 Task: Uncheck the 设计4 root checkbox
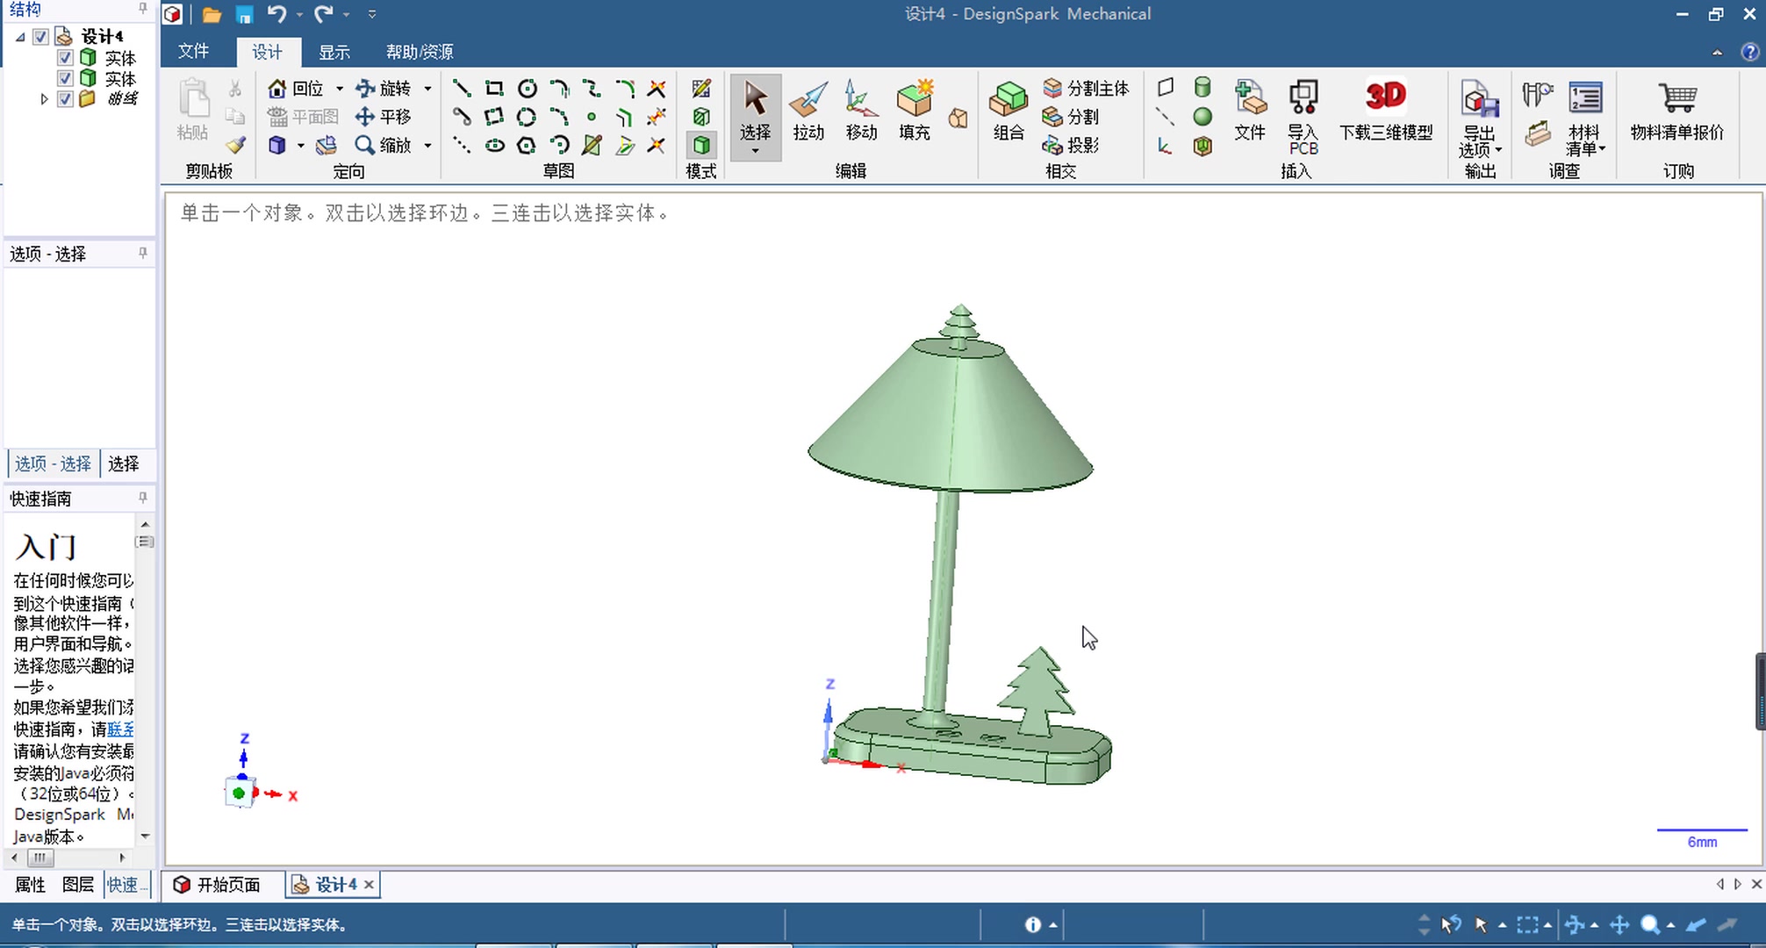[x=40, y=36]
